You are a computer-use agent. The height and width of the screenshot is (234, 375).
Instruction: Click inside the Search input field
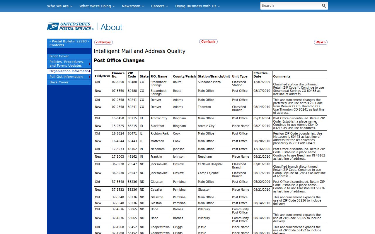(290, 6)
